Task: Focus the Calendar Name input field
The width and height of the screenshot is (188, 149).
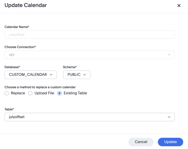Action: pyautogui.click(x=89, y=35)
